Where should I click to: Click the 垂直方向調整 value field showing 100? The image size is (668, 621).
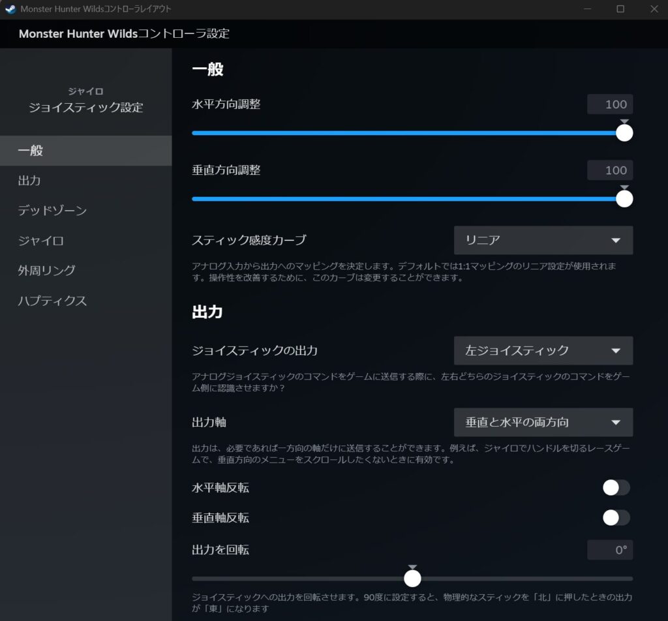pos(610,170)
